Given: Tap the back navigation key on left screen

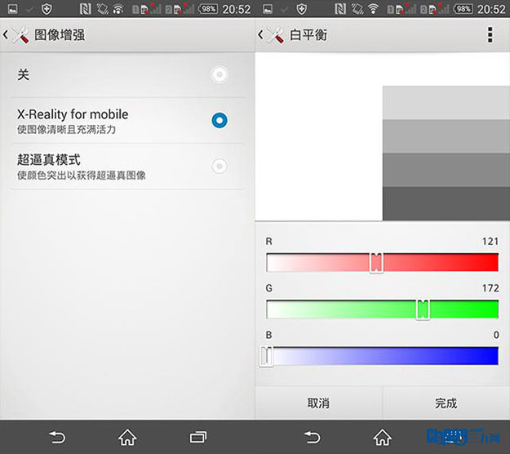Looking at the screenshot, I should 57,437.
